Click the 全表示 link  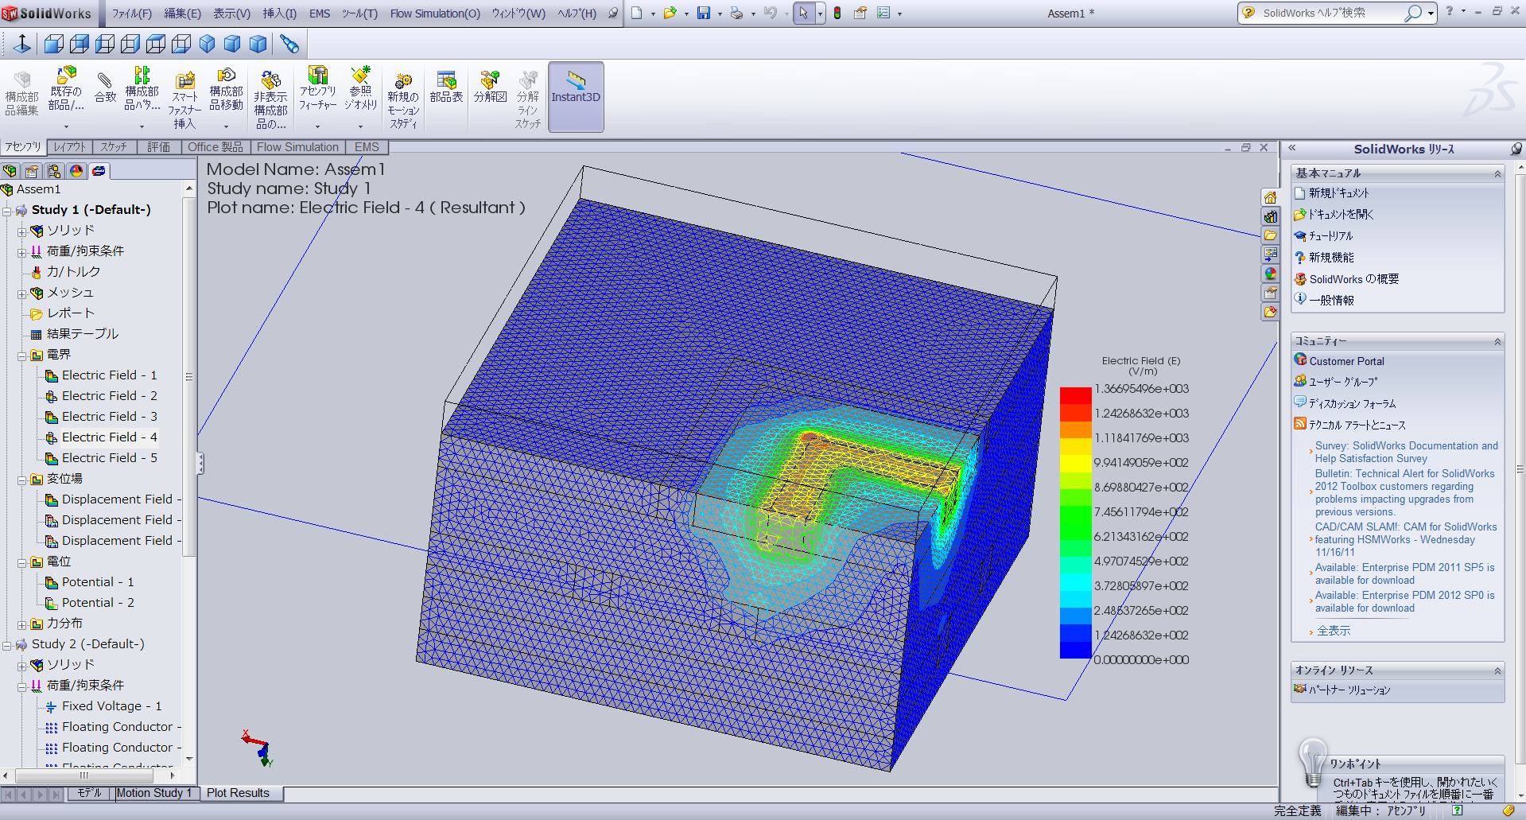tap(1334, 631)
